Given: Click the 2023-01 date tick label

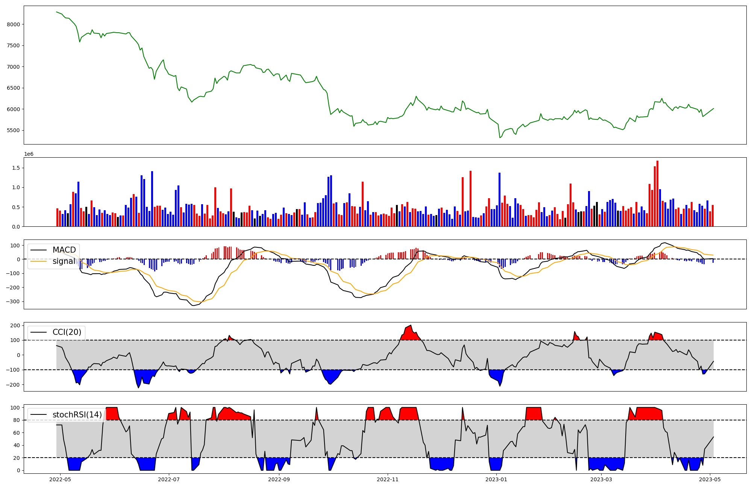Looking at the screenshot, I should (496, 479).
